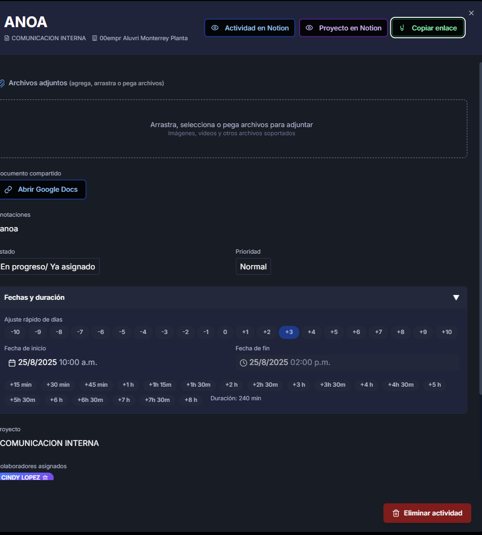Click the eye icon in Actividad en Notion
Screen dimensions: 482x535
tap(215, 28)
